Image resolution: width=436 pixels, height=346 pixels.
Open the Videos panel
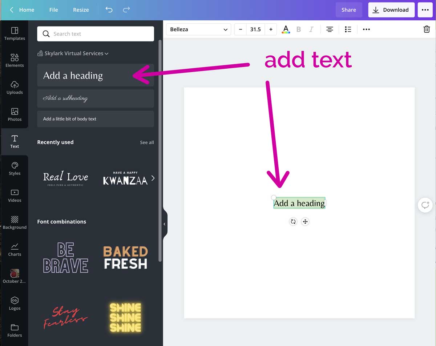coord(15,196)
